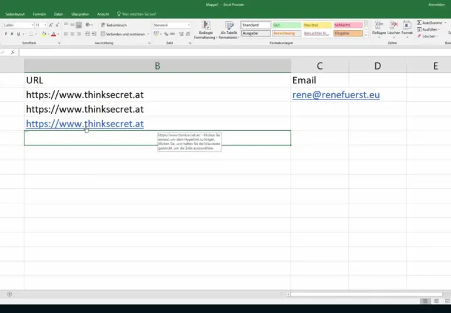Apply the Eingabe cell style
This screenshot has width=451, height=313.
(x=348, y=33)
